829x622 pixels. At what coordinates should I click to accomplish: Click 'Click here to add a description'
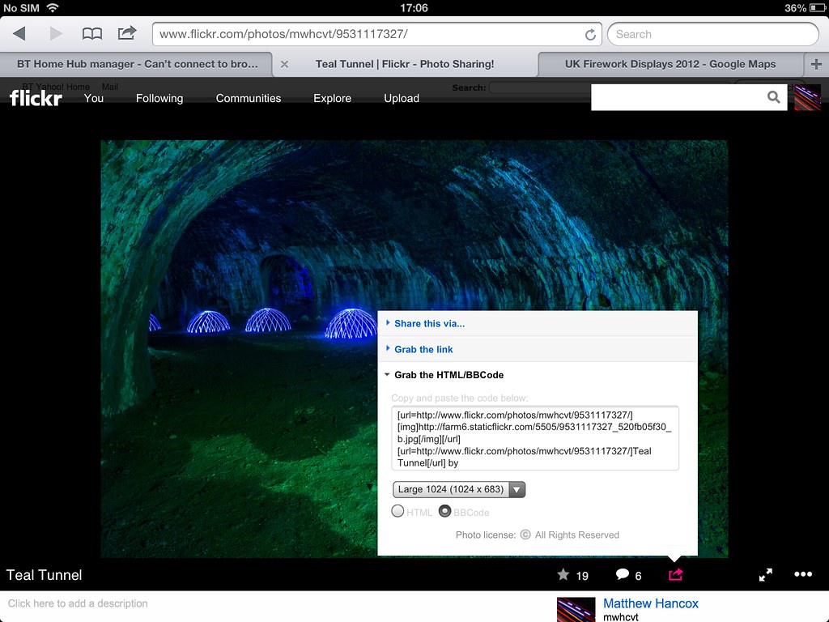[x=78, y=603]
